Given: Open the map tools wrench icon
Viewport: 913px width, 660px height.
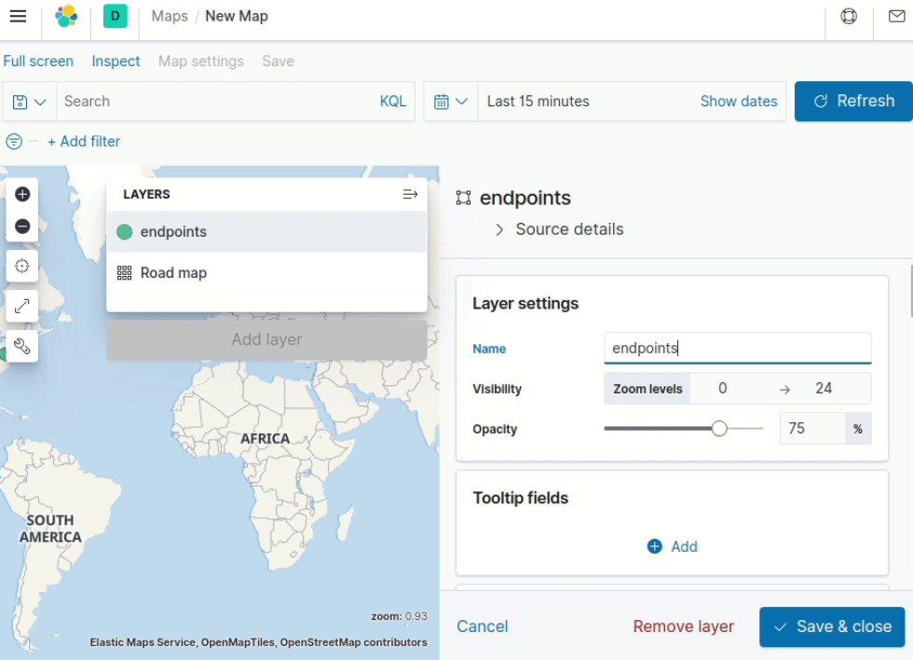Looking at the screenshot, I should (x=22, y=347).
